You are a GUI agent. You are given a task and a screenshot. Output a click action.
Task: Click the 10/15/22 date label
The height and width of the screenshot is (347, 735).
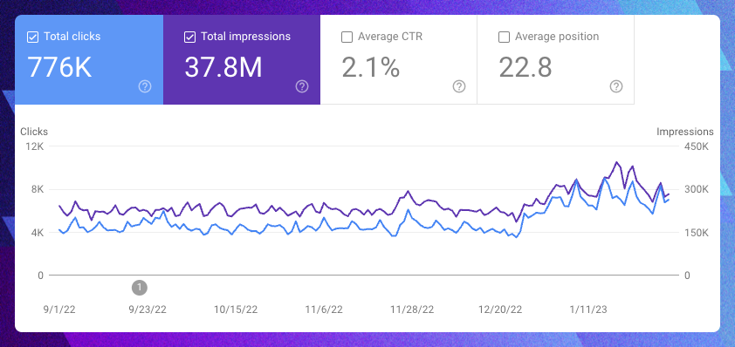[x=236, y=310]
